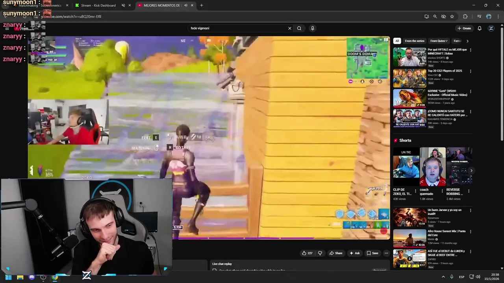Open a new browser tab
The height and width of the screenshot is (283, 504).
coord(202,6)
